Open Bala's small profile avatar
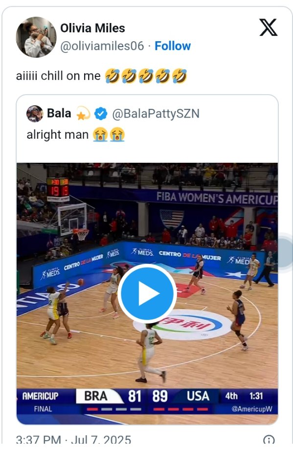The image size is (293, 449). 35,114
